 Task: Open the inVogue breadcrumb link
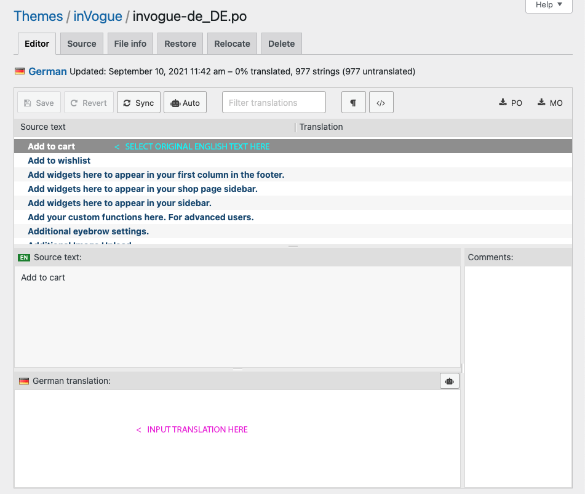coord(98,16)
